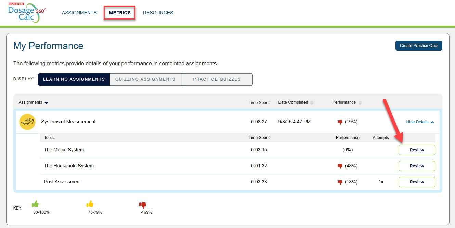This screenshot has width=455, height=228.
Task: Review The Metric System topic
Action: 417,150
